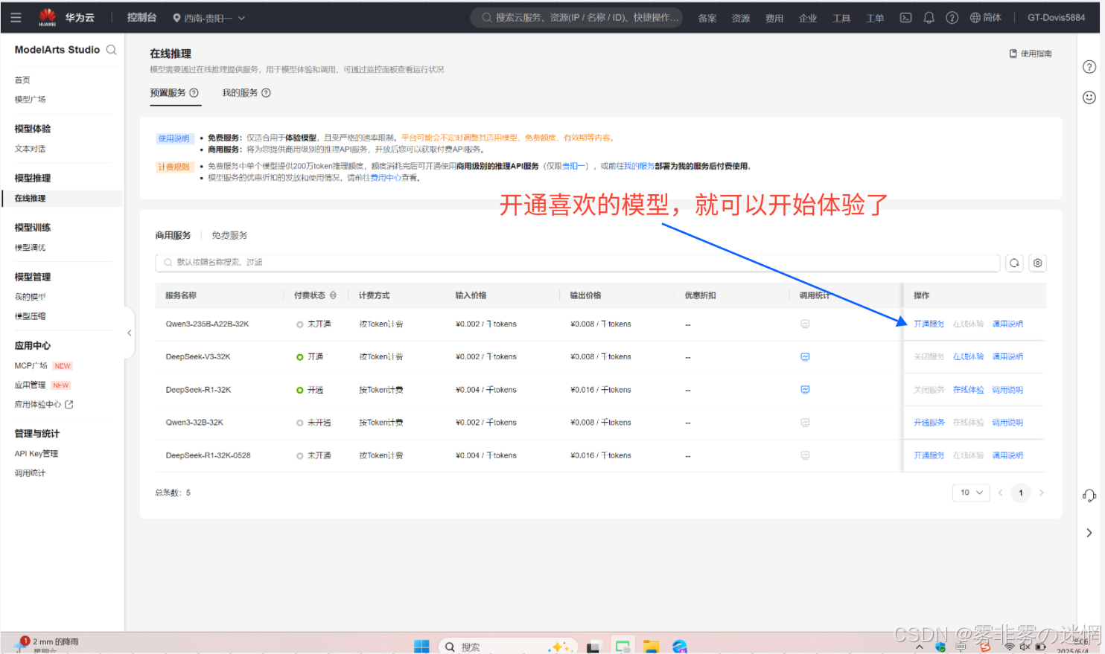The width and height of the screenshot is (1105, 654).
Task: Sort by 付费状态 column
Action: point(333,295)
